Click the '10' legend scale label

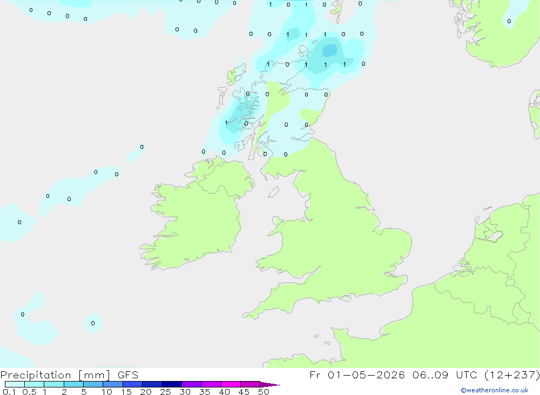107,392
